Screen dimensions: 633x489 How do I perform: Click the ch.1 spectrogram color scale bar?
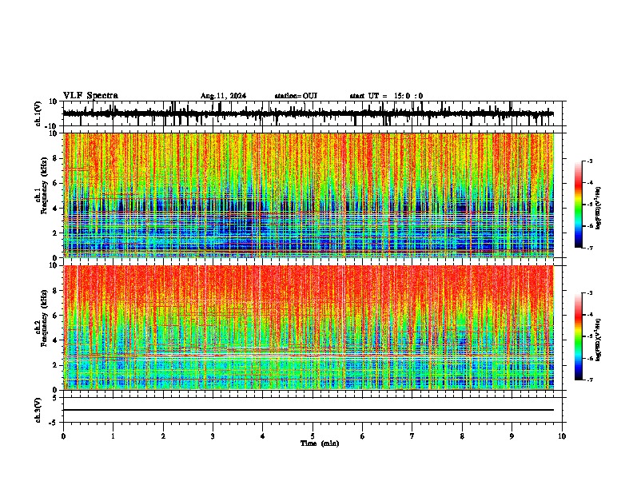pyautogui.click(x=579, y=205)
